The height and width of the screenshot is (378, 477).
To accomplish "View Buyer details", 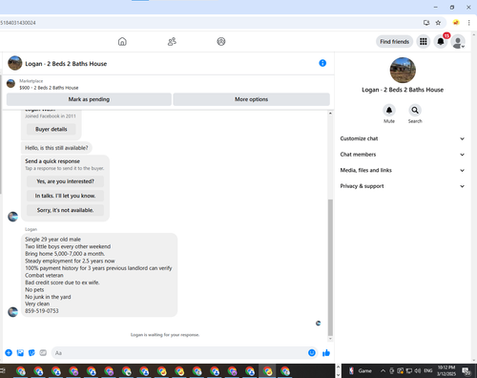I will tap(52, 129).
